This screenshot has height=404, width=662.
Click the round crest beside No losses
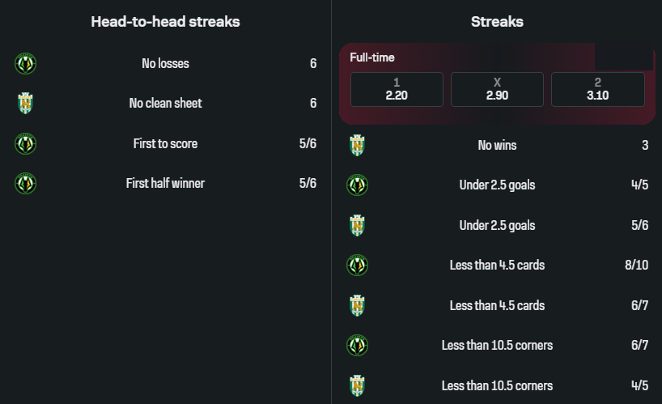pos(26,63)
